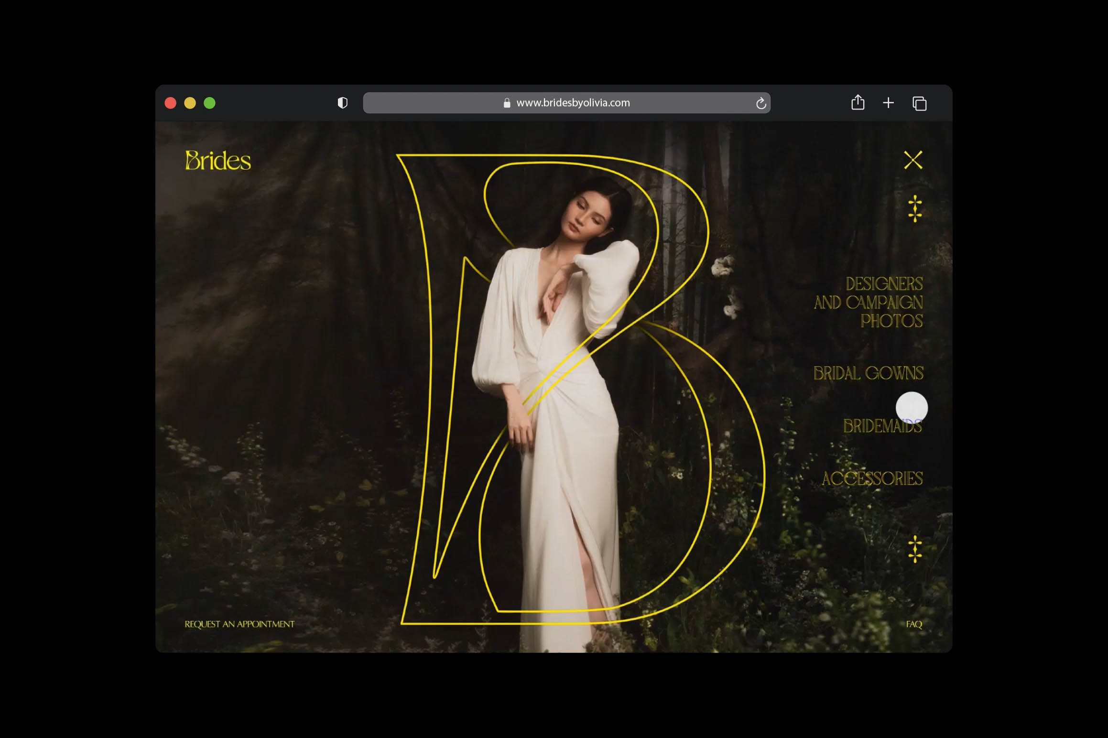Choose the Accessories menu item
This screenshot has width=1108, height=738.
(872, 478)
